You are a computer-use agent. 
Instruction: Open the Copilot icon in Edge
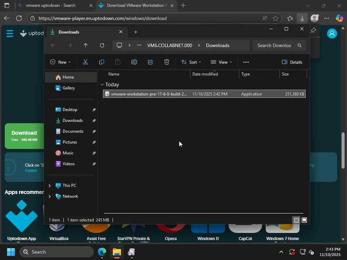(x=339, y=18)
